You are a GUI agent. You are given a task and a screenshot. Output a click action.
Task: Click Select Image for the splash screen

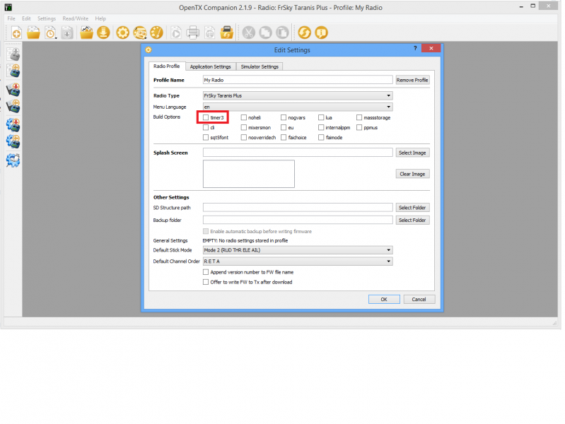click(x=412, y=153)
